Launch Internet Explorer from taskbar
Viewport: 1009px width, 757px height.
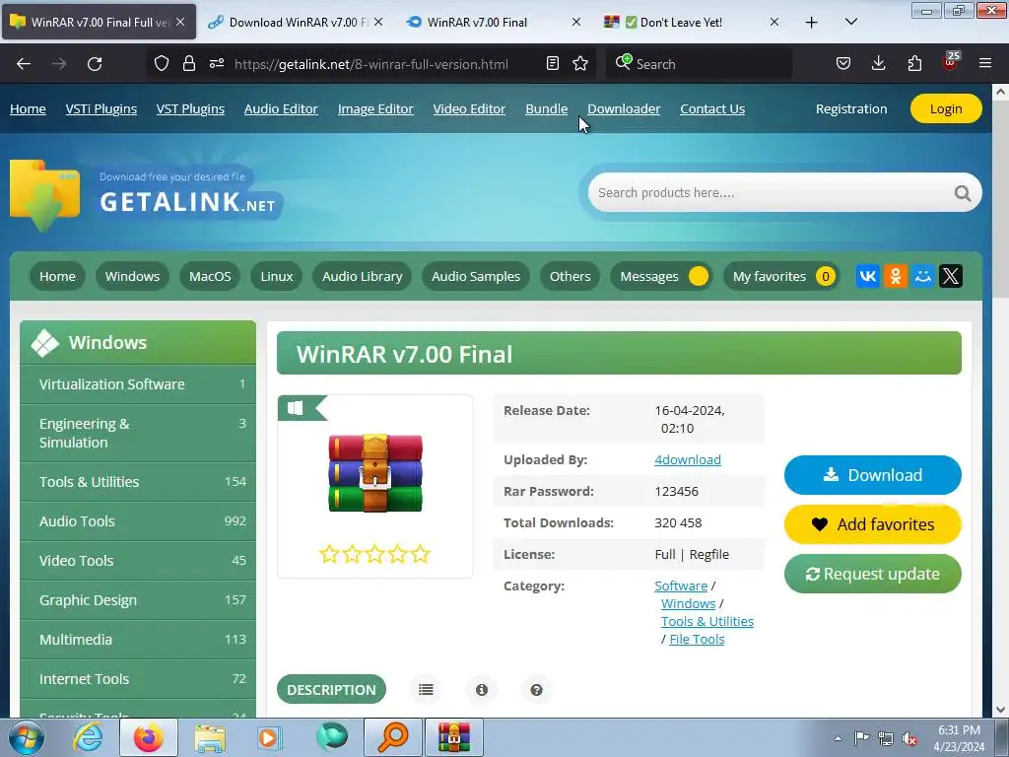tap(88, 737)
